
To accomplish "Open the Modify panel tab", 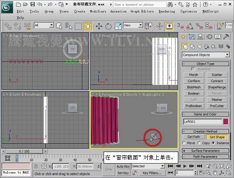I will click(x=191, y=37).
